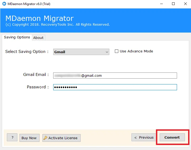Minimize the MDaemon Migrator window
Image resolution: width=191 pixels, height=150 pixels.
[x=161, y=4]
